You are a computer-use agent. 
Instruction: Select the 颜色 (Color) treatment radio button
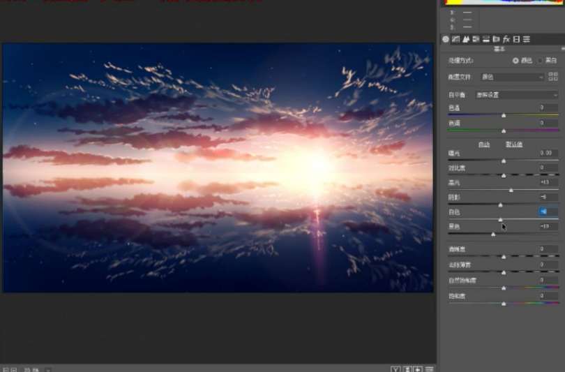pos(515,61)
